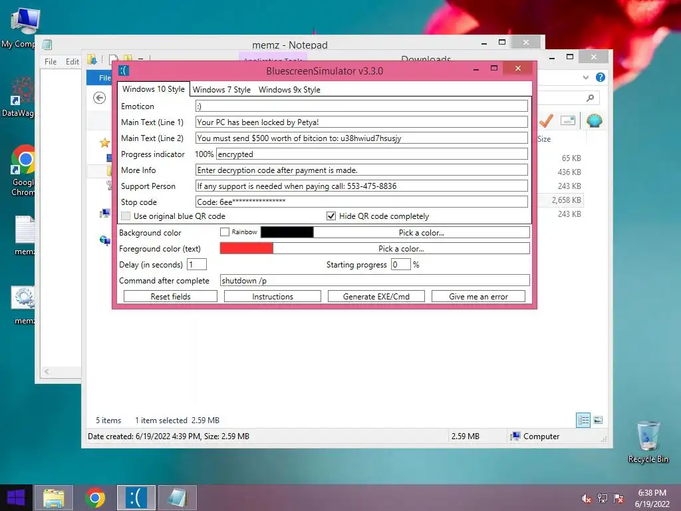Click the Generate EXE/Cmd button
Image resolution: width=681 pixels, height=511 pixels.
(376, 296)
